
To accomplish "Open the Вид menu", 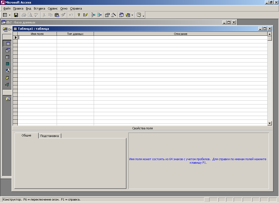I will 28,8.
